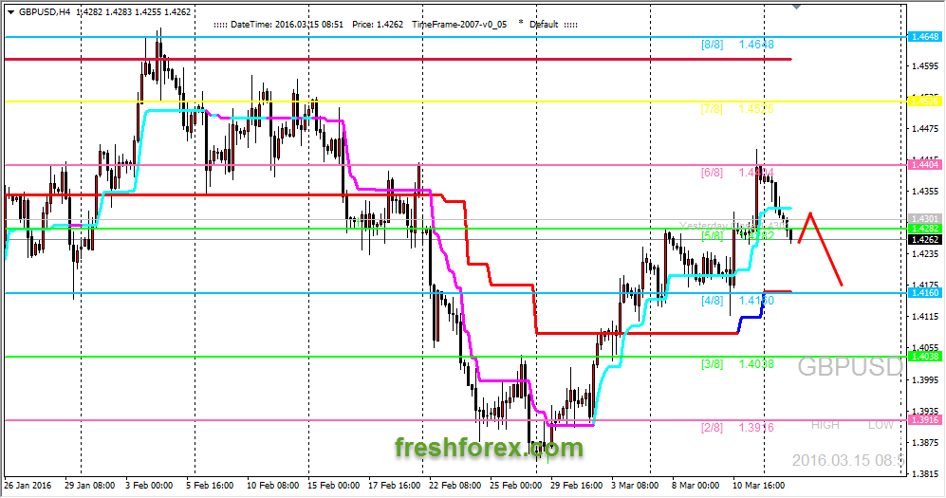The height and width of the screenshot is (498, 946).
Task: Click the 1.4115 price axis value
Action: coord(925,317)
